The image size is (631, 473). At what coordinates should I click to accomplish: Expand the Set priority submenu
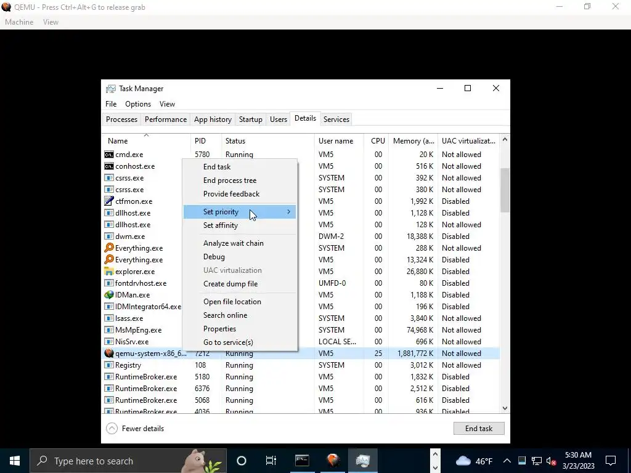click(240, 212)
